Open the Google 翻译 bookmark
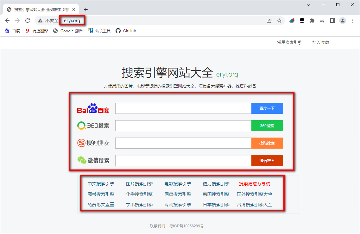Screen dimensions: 360x234 (68, 31)
